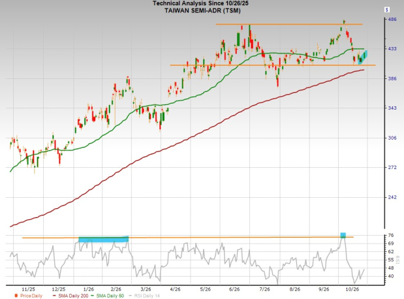Select the chart title 'Technical Analysis Since 10/26/25'
Viewport: 404px width, 299px height.
pos(200,3)
